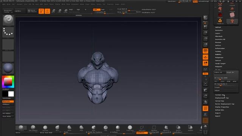Click the right shelf Move view icon

coord(205,90)
